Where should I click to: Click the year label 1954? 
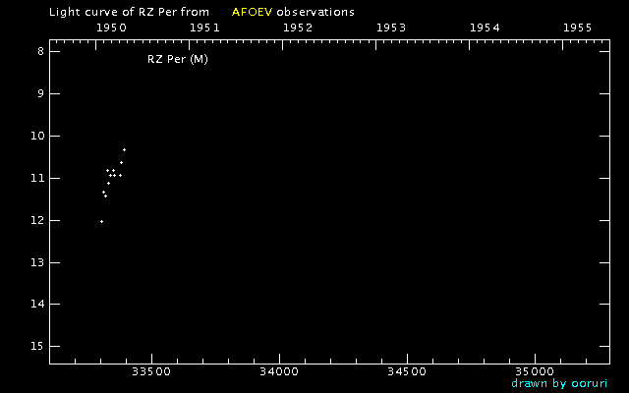click(485, 28)
